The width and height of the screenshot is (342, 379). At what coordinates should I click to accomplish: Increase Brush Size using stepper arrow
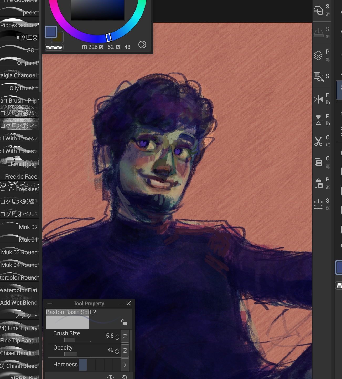117,335
